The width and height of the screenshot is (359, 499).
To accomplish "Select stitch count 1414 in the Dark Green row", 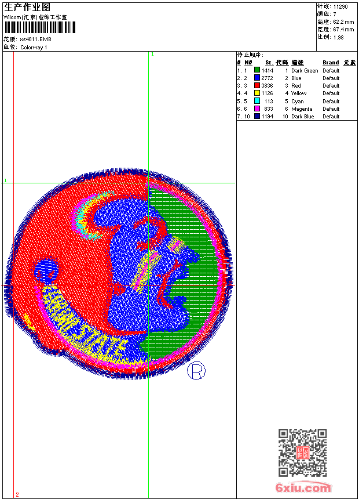I will pyautogui.click(x=268, y=71).
